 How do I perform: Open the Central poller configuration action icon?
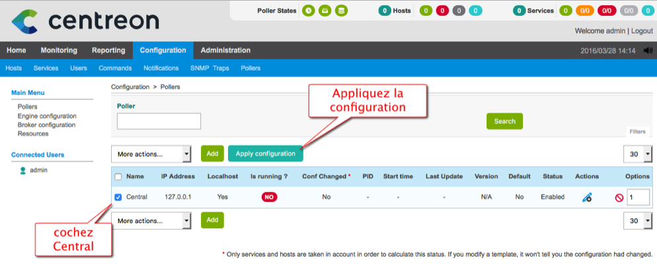click(587, 197)
